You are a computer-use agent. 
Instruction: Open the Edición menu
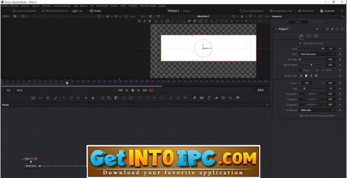point(35,6)
